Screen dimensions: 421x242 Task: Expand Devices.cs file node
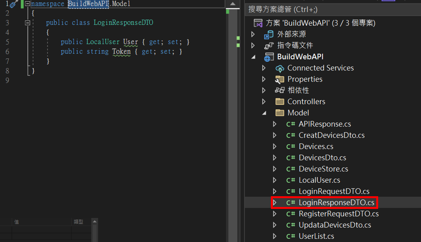[x=274, y=147]
